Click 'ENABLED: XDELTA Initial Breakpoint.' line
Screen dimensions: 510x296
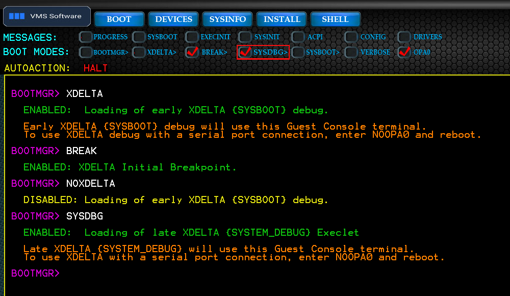(x=130, y=167)
